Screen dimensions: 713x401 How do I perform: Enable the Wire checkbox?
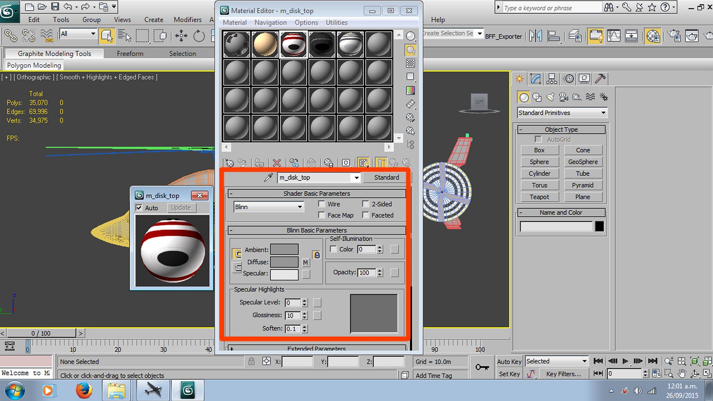[322, 204]
